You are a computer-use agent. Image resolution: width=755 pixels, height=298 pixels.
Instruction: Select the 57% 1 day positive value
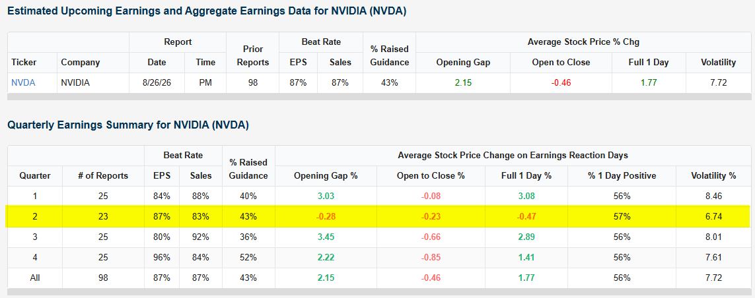coord(622,216)
